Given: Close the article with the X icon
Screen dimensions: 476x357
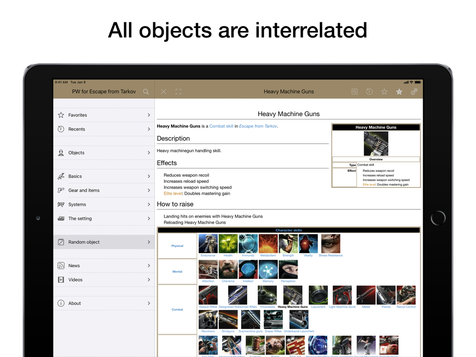Looking at the screenshot, I should (x=163, y=92).
